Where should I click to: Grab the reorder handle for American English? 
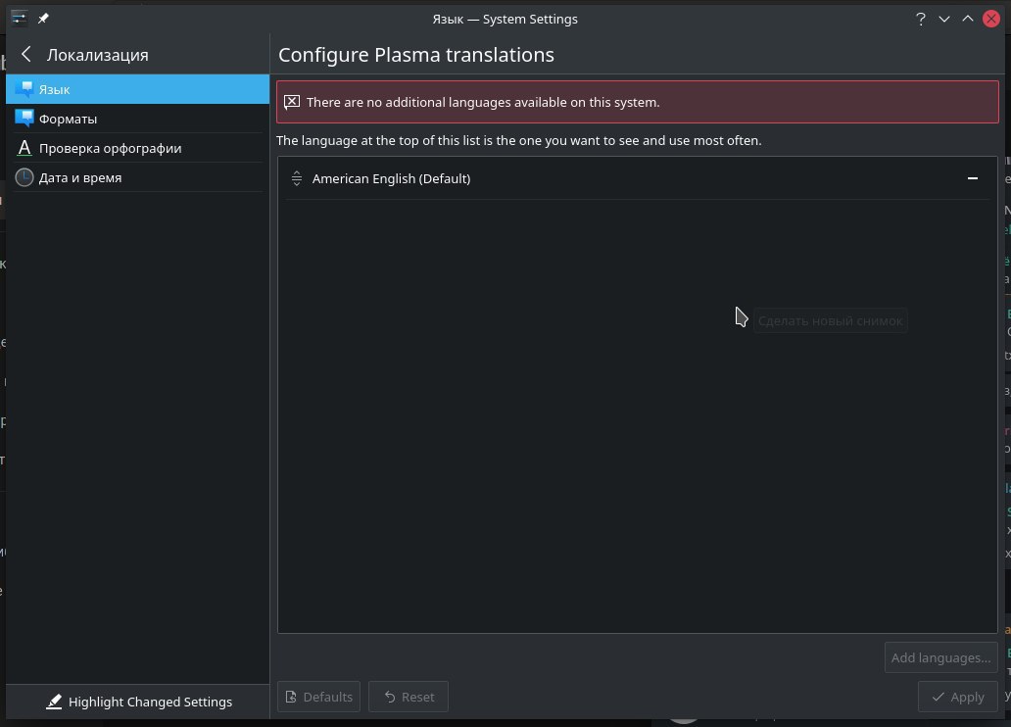point(297,178)
